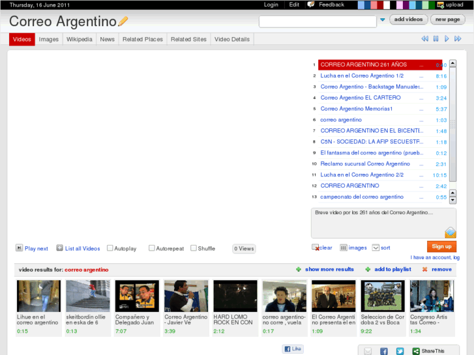474x355 pixels.
Task: Click the search input field
Action: 318,21
